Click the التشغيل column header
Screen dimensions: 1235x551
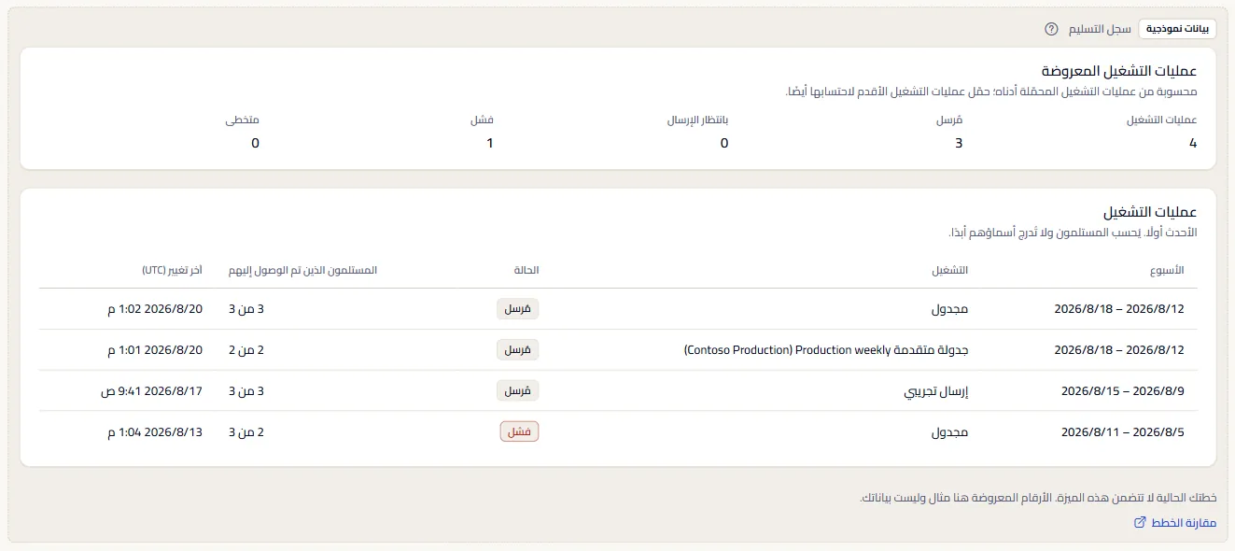click(x=950, y=270)
